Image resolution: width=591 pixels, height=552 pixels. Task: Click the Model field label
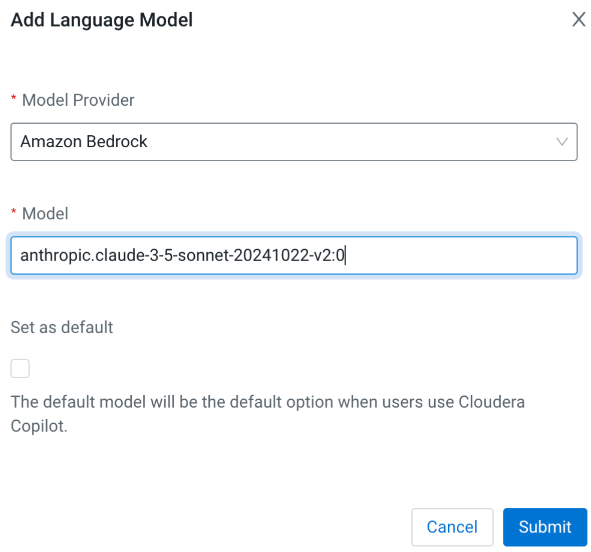click(x=45, y=213)
